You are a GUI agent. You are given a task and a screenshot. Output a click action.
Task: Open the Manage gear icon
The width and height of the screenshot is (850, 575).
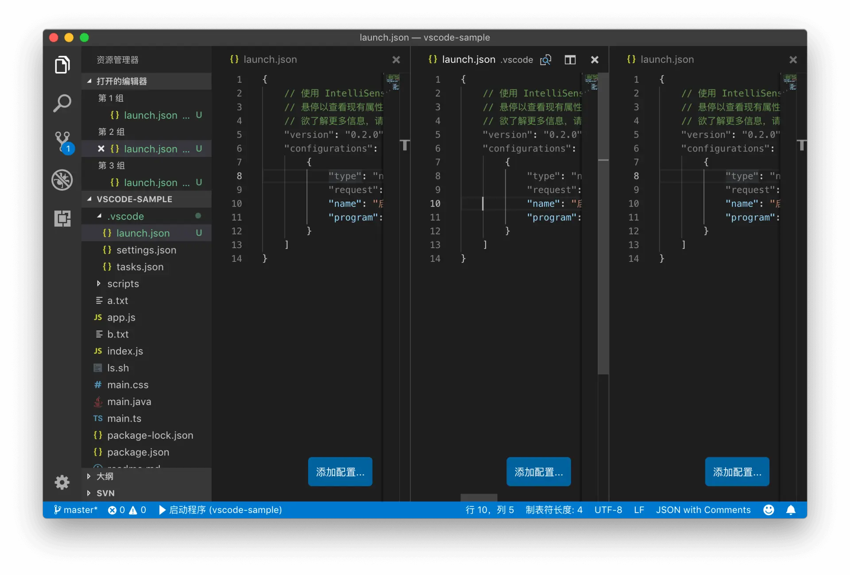pyautogui.click(x=62, y=482)
